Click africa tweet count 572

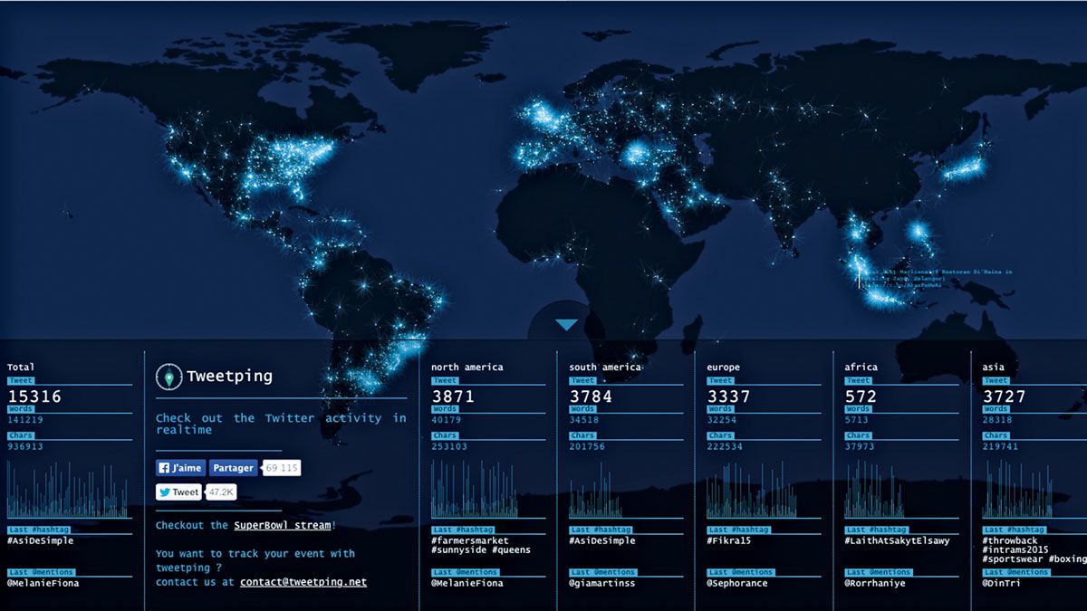(x=861, y=396)
